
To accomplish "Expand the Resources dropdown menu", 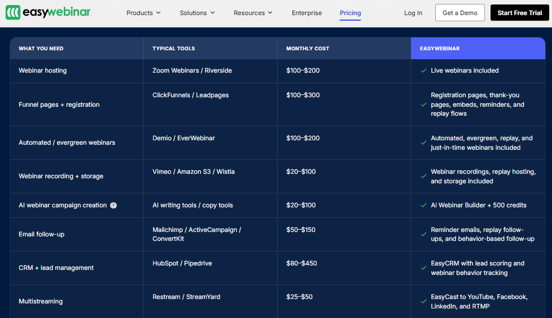I will coord(253,13).
